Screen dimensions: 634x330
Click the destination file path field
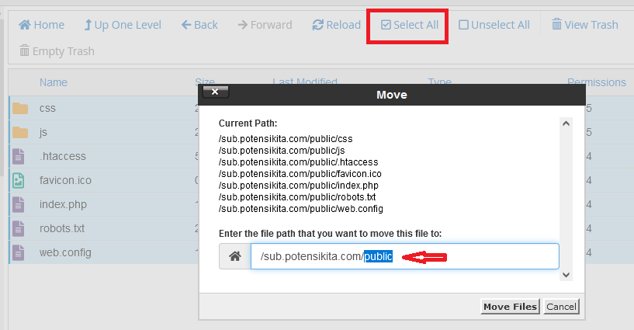481,256
